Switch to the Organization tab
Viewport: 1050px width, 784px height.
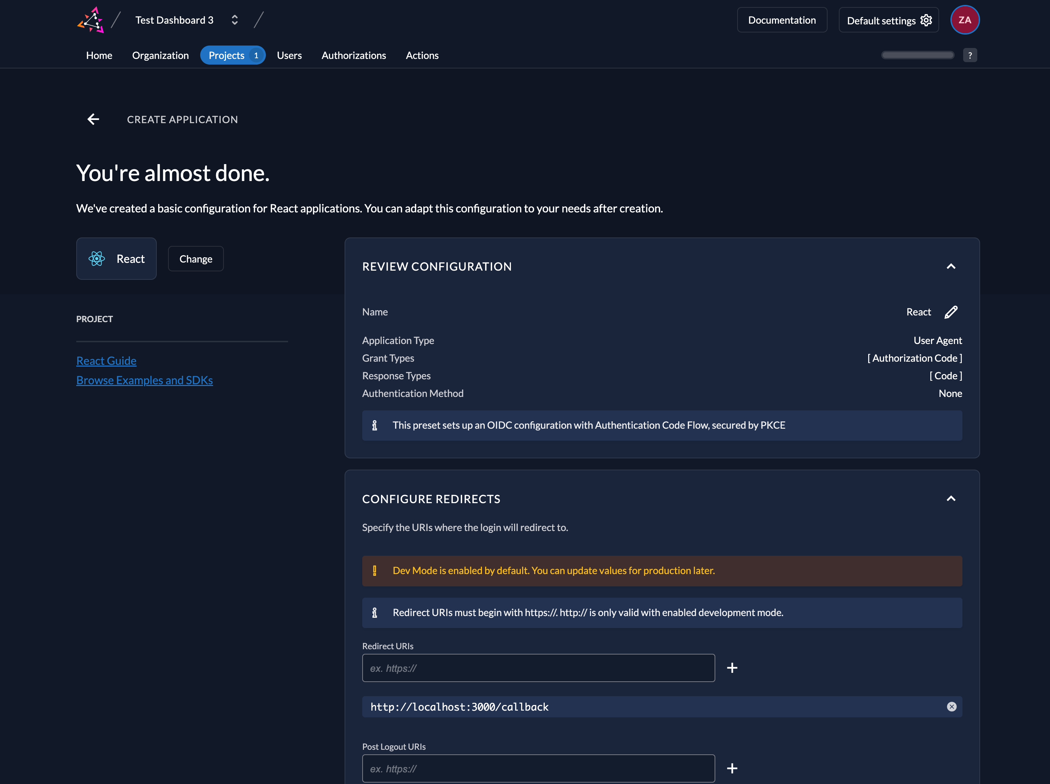tap(160, 55)
